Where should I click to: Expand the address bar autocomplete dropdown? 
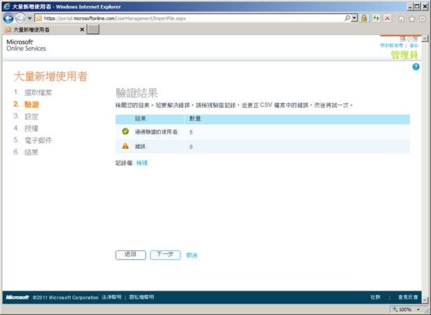354,18
